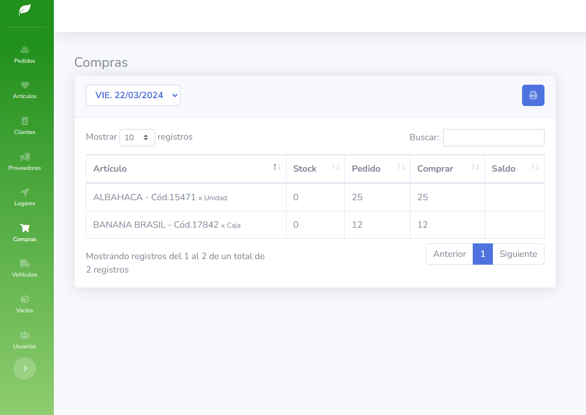The image size is (586, 415).
Task: Open the date dropdown VIE. 22/03/2024
Action: tap(133, 95)
